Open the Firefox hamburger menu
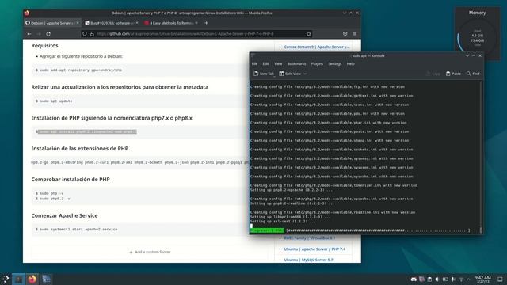Screen dimensions: 507x285 click(355, 34)
